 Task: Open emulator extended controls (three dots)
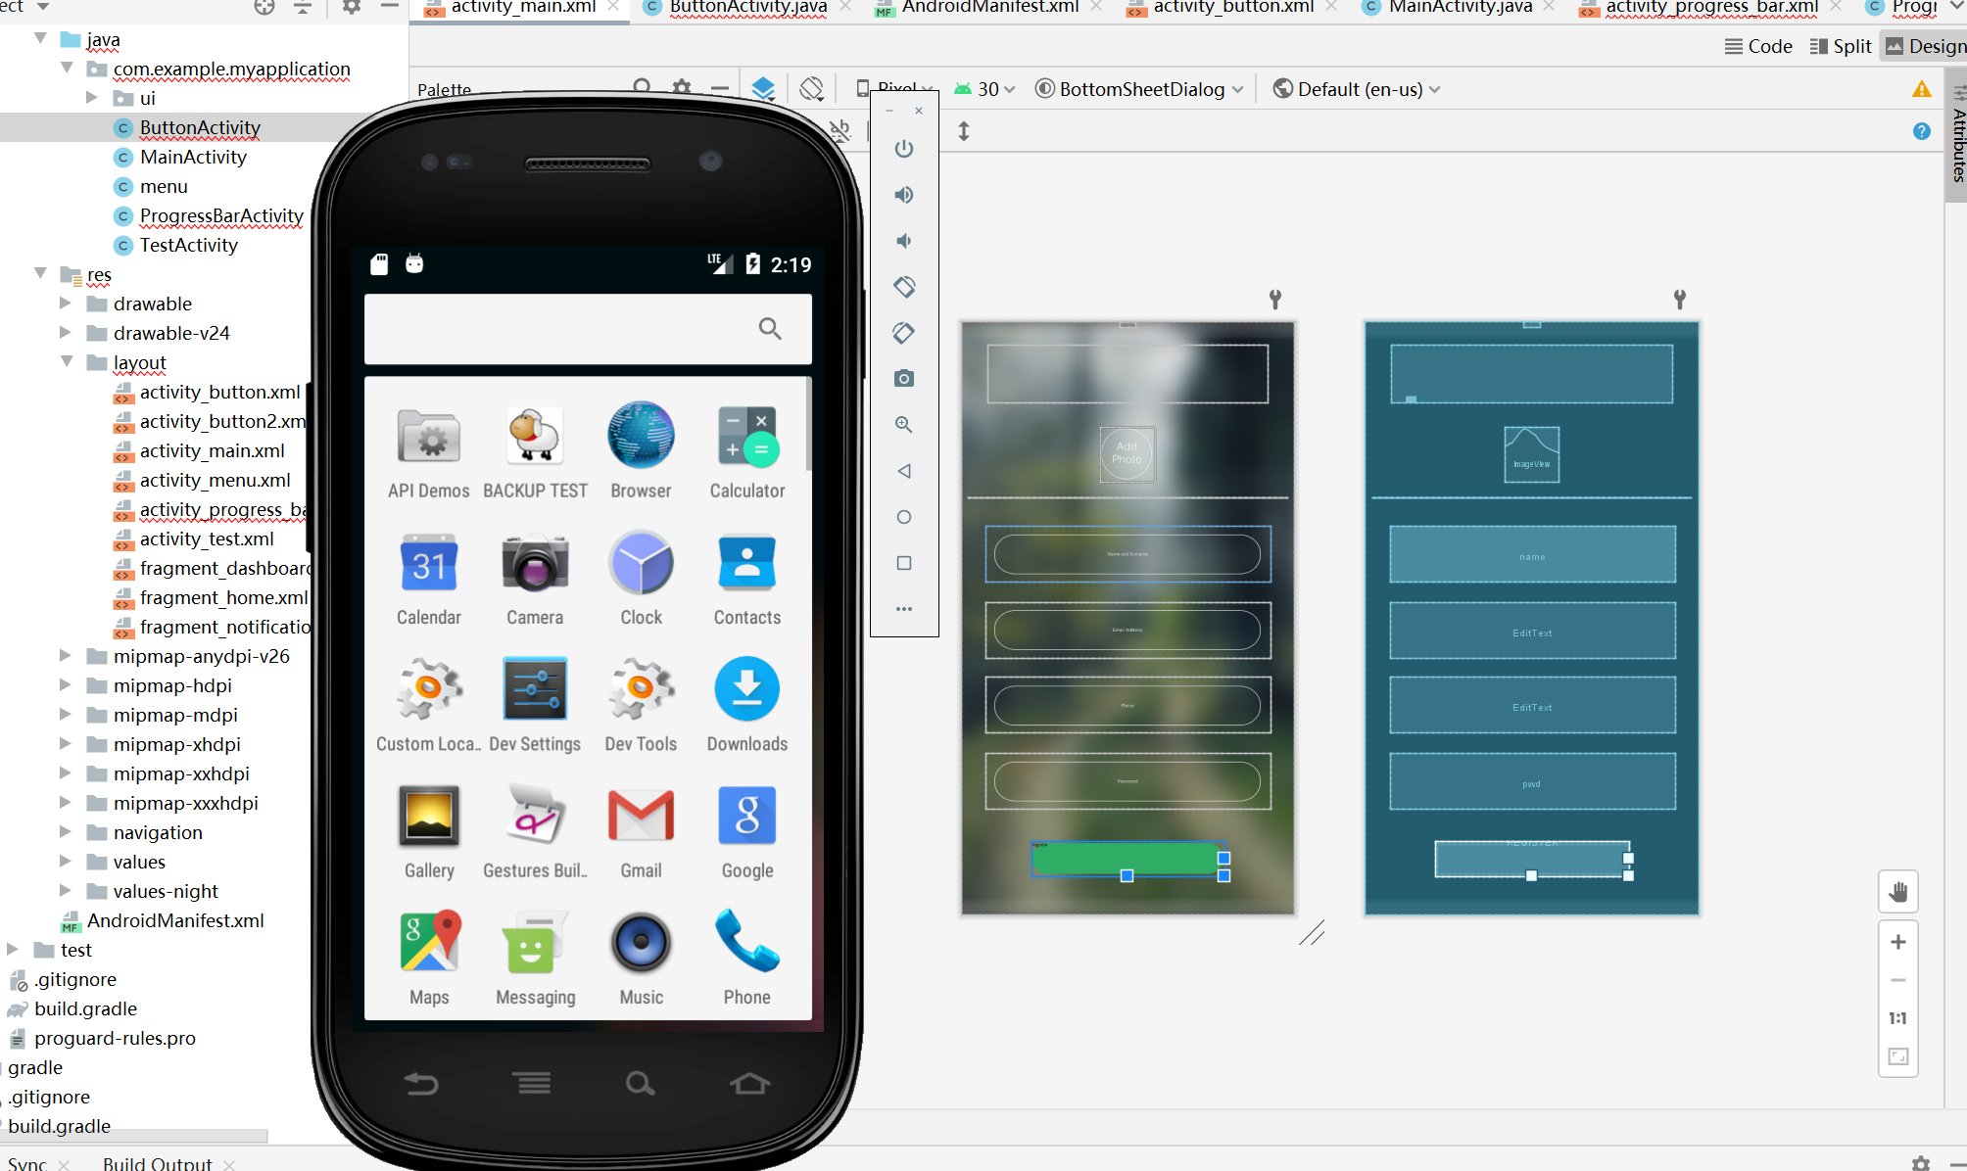tap(904, 609)
